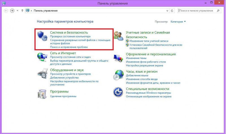Click the Back navigation arrow
Viewport: 226px width, 134px height.
(6, 11)
